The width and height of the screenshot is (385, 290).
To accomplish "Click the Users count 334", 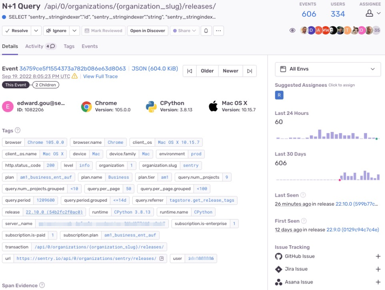I will click(338, 14).
